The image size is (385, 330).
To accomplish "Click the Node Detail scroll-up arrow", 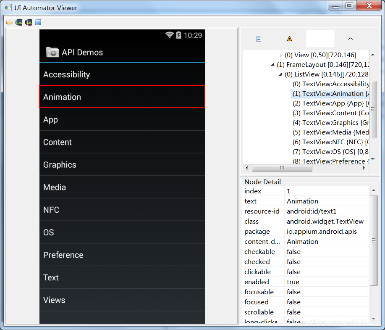I will point(374,190).
